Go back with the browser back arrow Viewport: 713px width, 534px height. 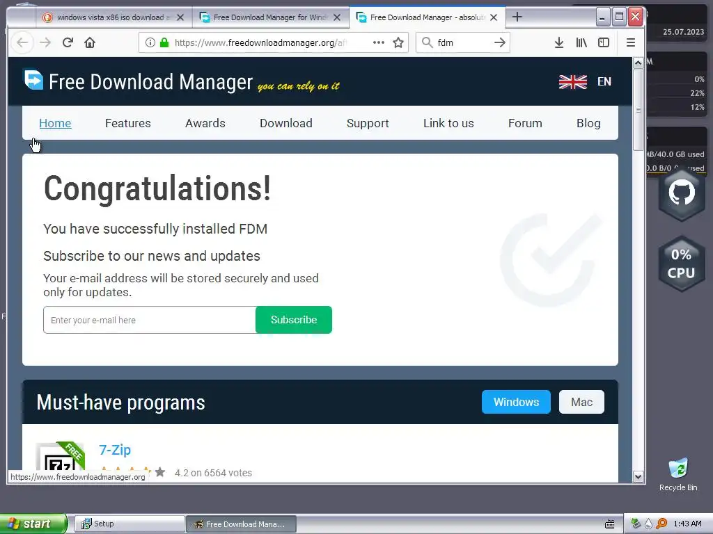(22, 42)
